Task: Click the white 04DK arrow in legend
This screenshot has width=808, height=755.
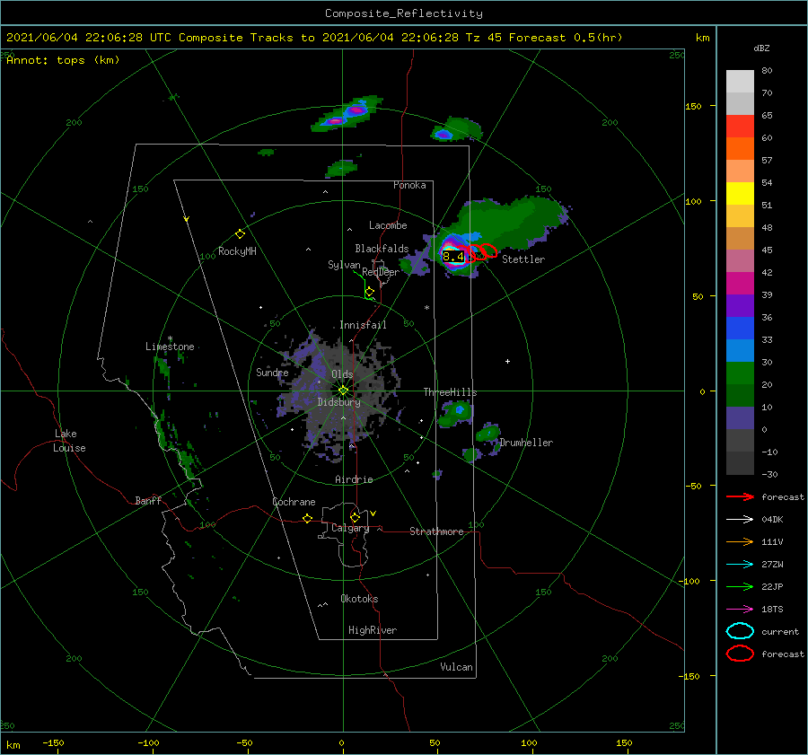Action: tap(740, 519)
